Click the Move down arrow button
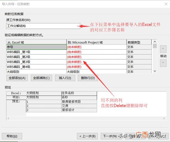 coord(163,63)
